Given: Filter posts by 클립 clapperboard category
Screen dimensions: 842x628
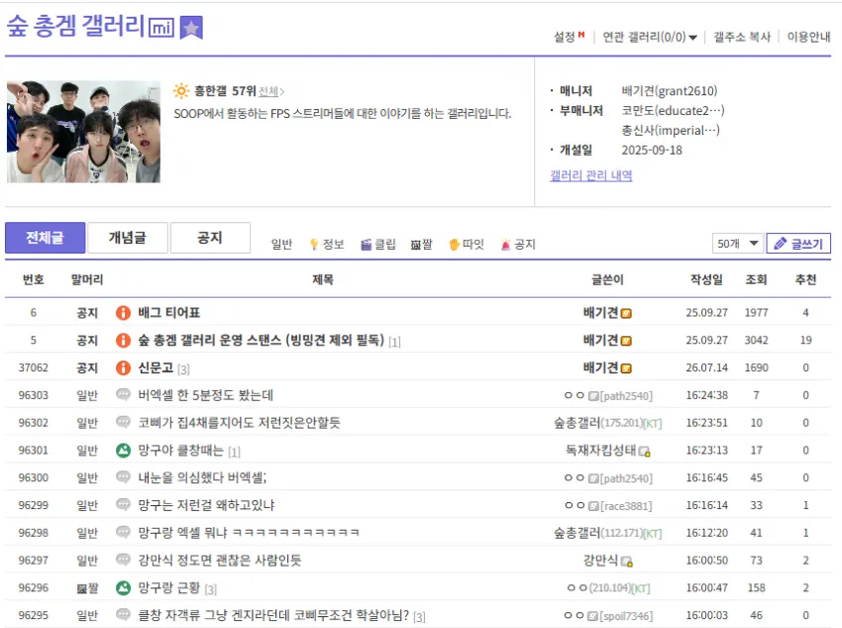Looking at the screenshot, I should pos(378,245).
